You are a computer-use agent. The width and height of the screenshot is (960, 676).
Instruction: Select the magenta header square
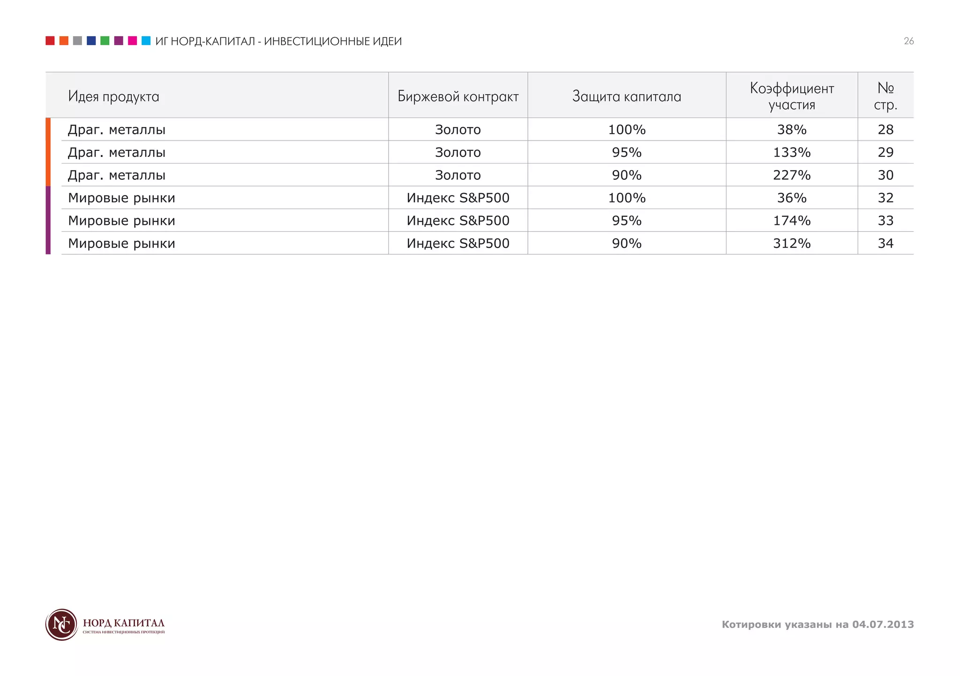(x=133, y=41)
